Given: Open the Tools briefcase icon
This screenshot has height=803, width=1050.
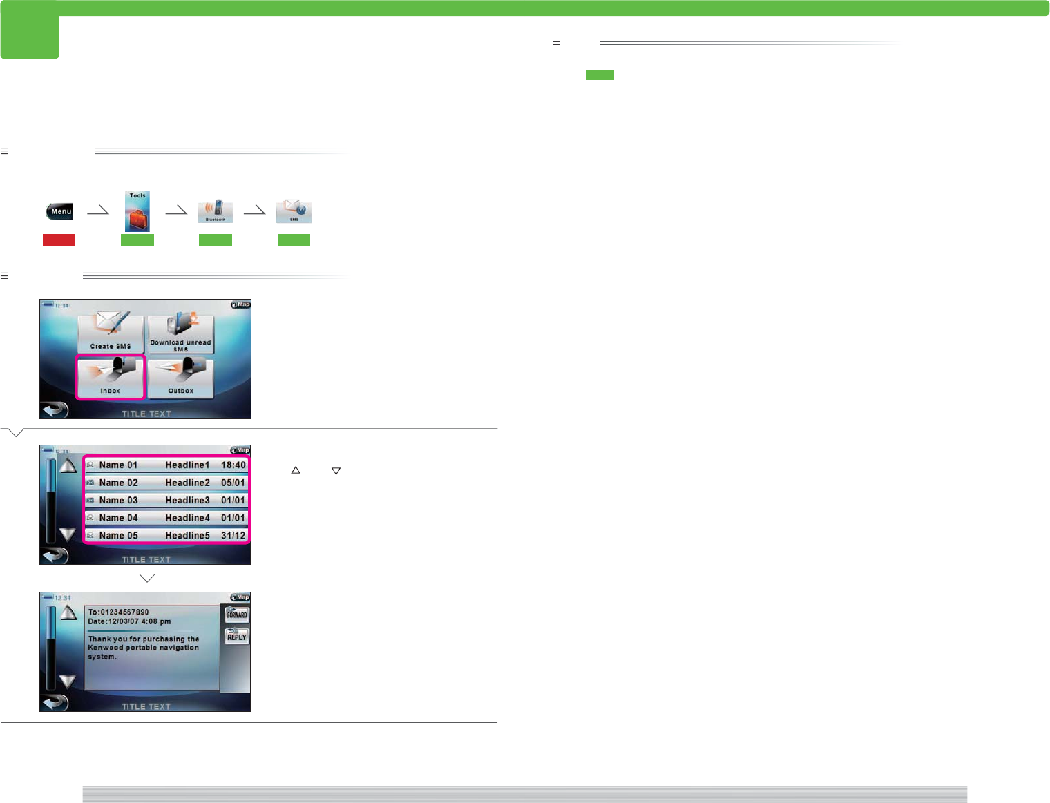Looking at the screenshot, I should (137, 211).
